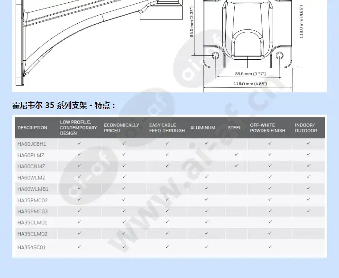Select the HA60JCBH1 model name
This screenshot has height=278, width=339.
33,143
